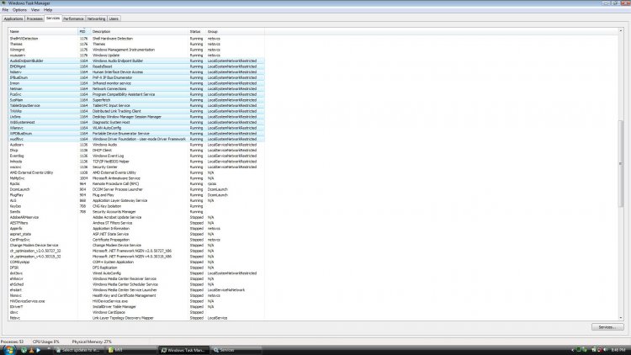This screenshot has width=631, height=355.
Task: Select the COMSysApp service row
Action: [x=136, y=262]
